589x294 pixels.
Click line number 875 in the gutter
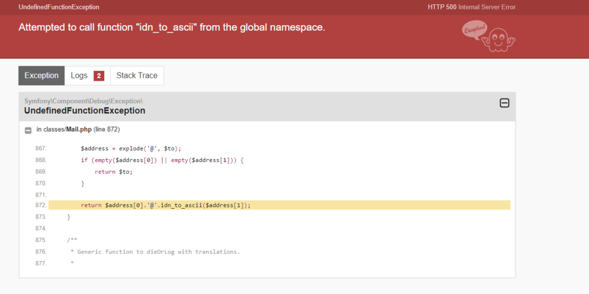pyautogui.click(x=41, y=240)
